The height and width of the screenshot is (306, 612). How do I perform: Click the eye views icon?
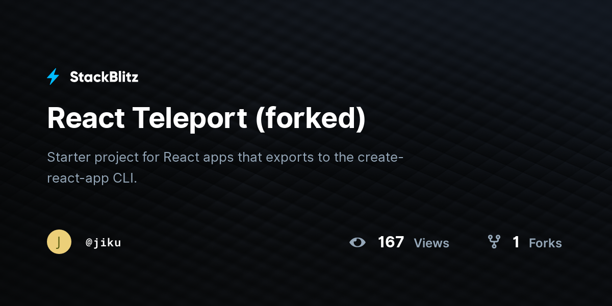tap(358, 242)
